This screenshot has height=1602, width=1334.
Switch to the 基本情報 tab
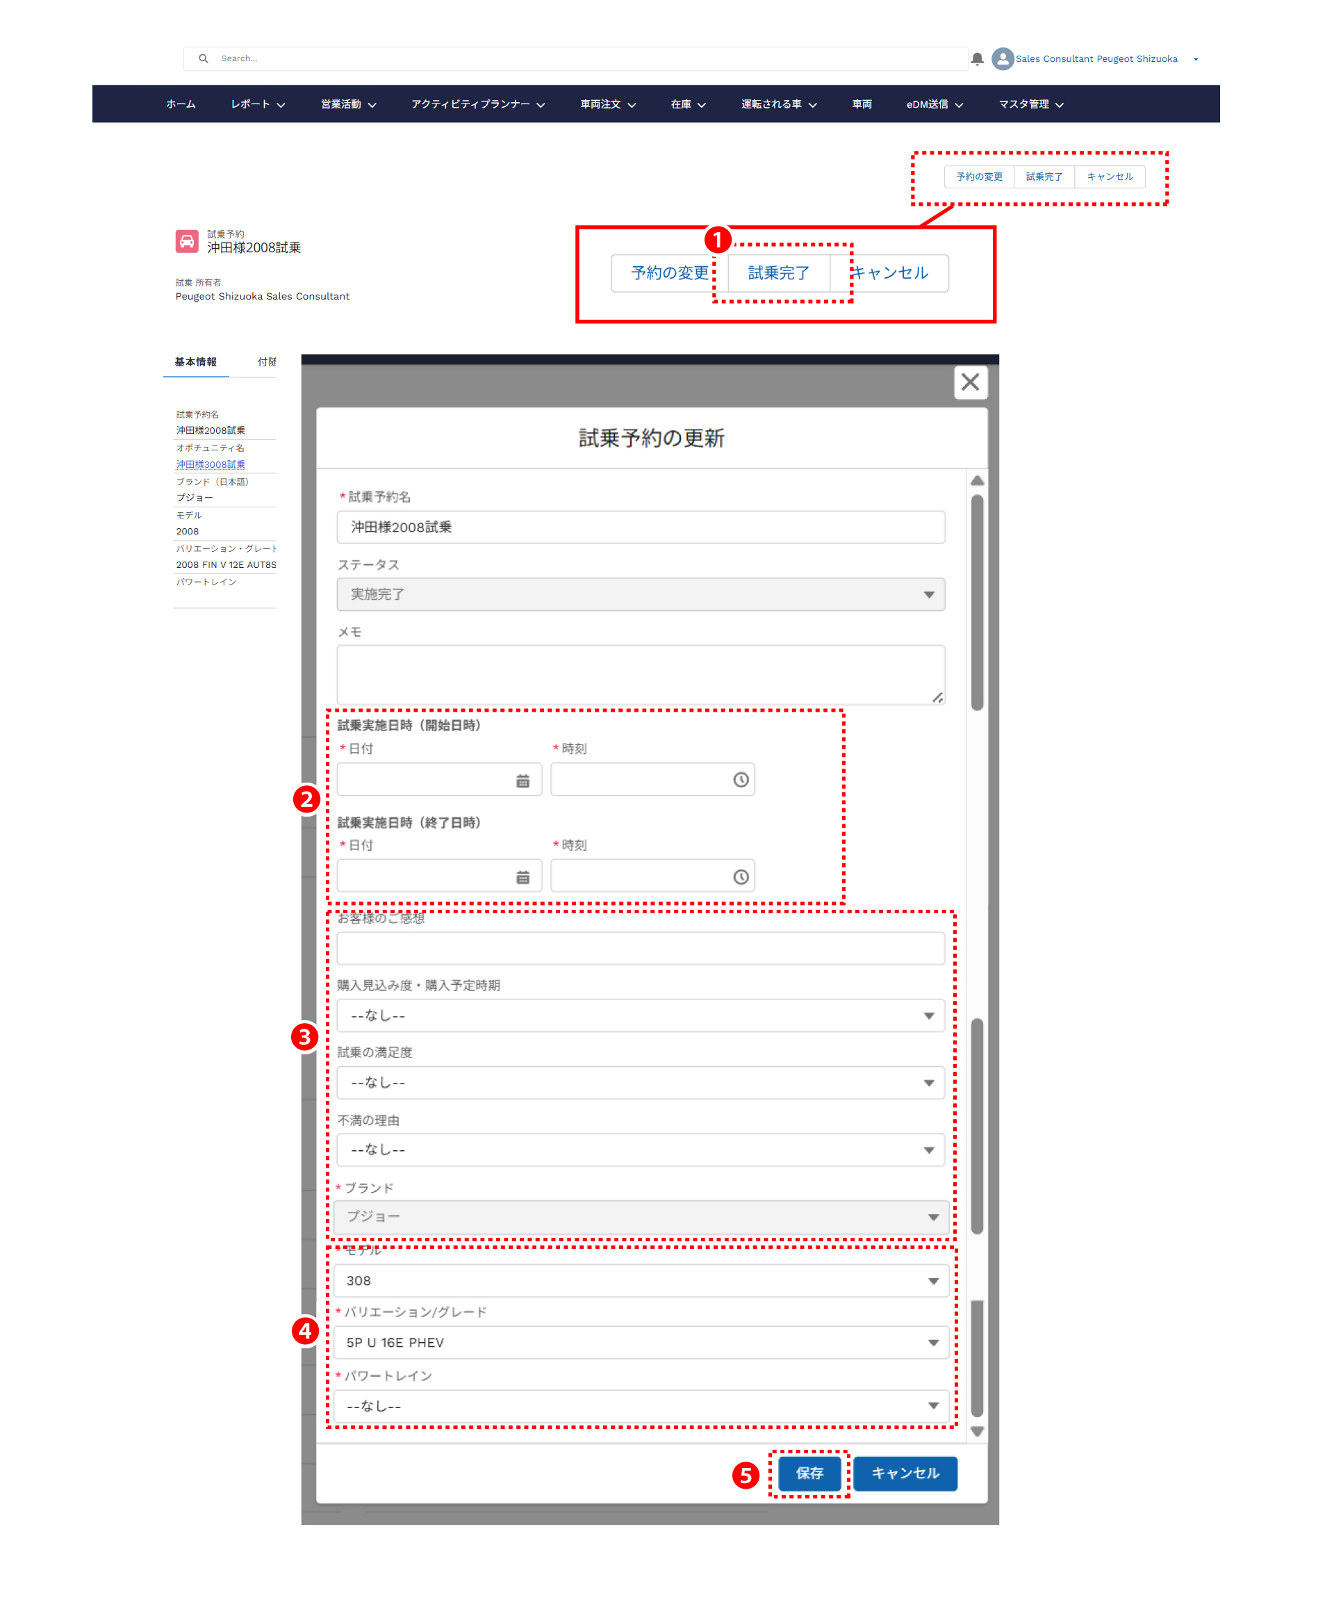point(195,361)
